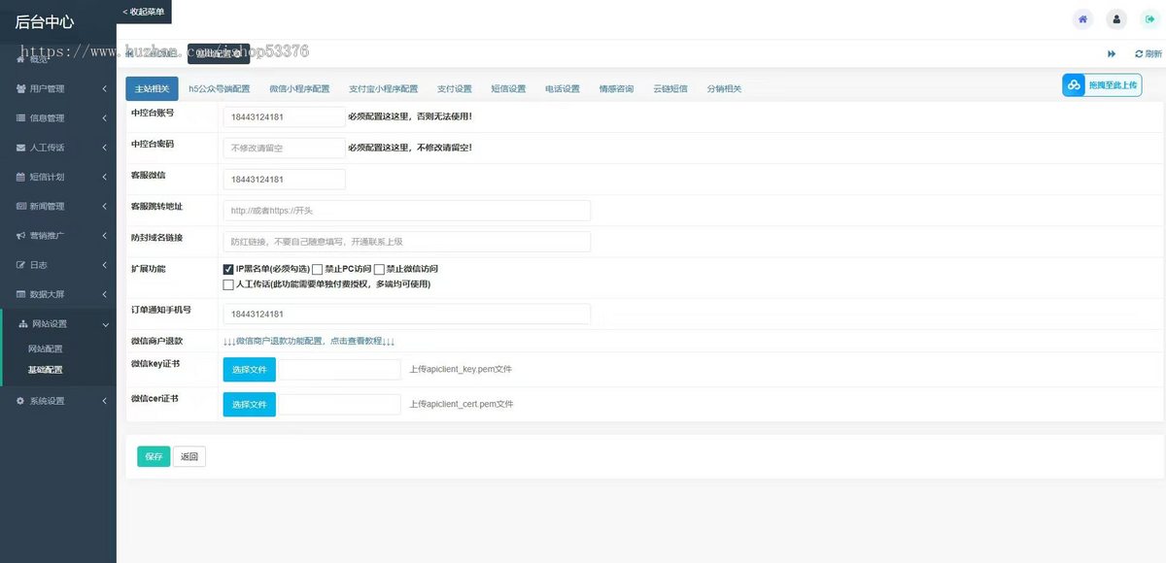Expand the 数据大屏 chevron
1166x563 pixels.
pyautogui.click(x=104, y=294)
